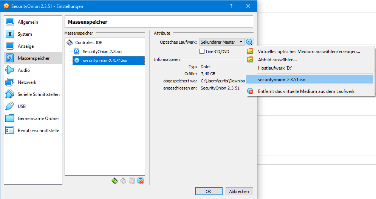Click the Gemeinsame Ordner folder icon
This screenshot has height=199, width=376.
point(10,118)
